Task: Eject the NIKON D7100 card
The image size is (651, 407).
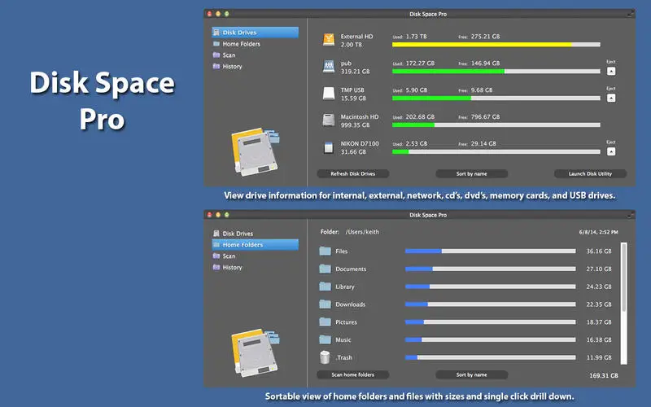Action: point(611,151)
